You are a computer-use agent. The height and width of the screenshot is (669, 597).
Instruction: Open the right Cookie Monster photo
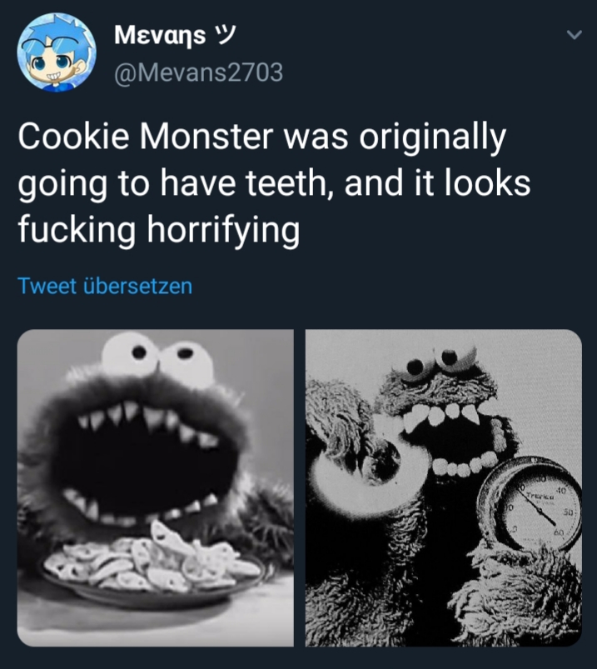443,487
